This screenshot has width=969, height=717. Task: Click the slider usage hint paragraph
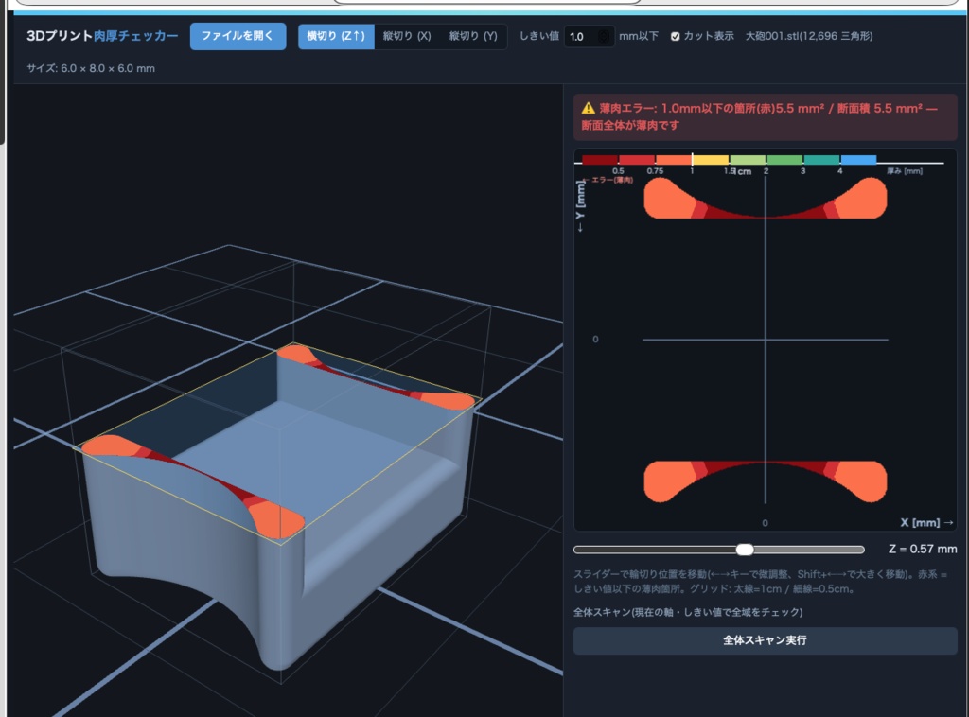coord(760,582)
